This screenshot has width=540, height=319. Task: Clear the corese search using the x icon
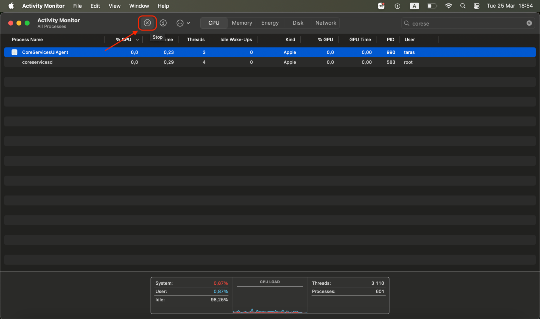tap(529, 23)
